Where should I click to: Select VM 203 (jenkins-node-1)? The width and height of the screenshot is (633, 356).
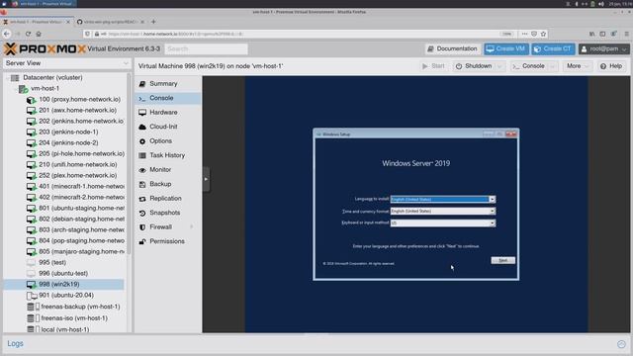(x=68, y=132)
